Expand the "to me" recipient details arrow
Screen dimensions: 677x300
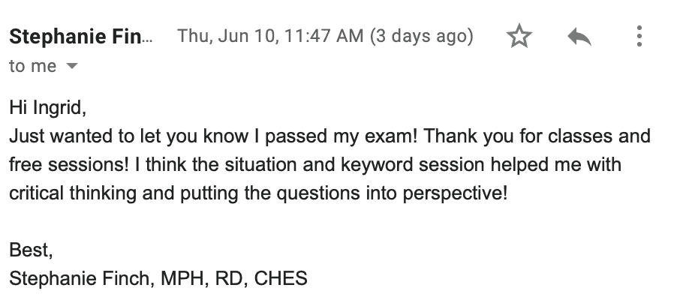pos(72,67)
